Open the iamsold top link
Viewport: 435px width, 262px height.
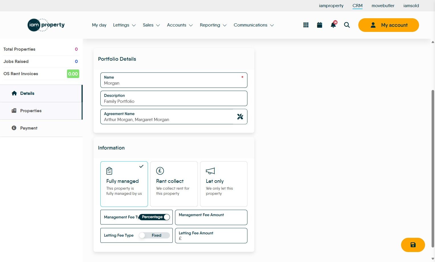pyautogui.click(x=411, y=6)
